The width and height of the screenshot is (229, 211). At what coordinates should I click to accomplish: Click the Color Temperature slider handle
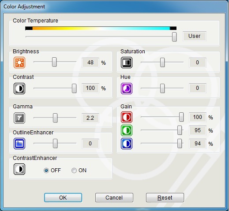coord(174,37)
